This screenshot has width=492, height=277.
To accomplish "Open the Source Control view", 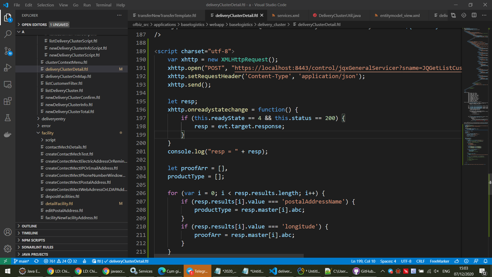I will coord(8,51).
